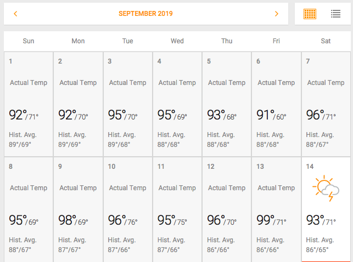The height and width of the screenshot is (262, 353).
Task: Switch to calendar grid view
Action: point(310,14)
